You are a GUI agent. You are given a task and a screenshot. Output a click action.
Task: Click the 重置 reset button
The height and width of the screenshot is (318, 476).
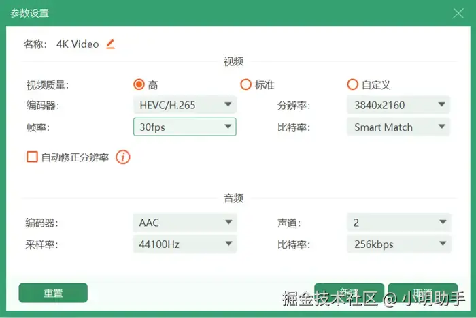(x=53, y=293)
